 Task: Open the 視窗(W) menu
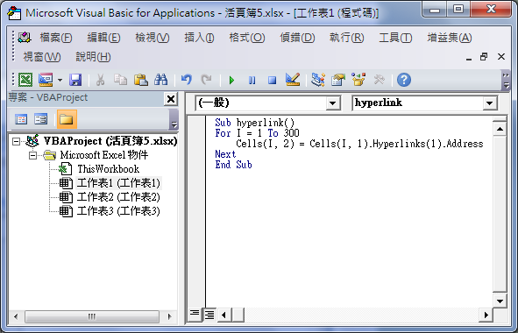tap(42, 57)
